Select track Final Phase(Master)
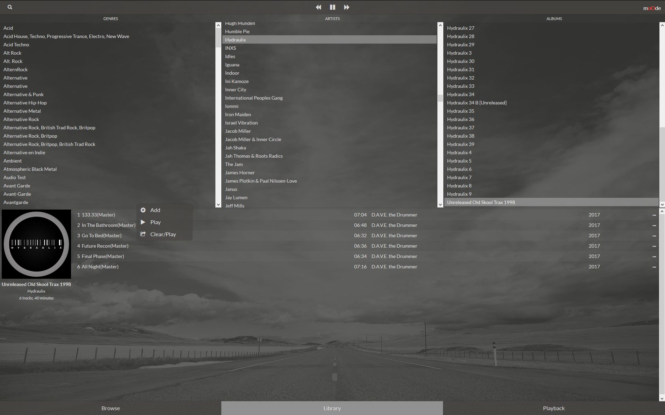Screen dimensions: 665x415 click(x=103, y=256)
